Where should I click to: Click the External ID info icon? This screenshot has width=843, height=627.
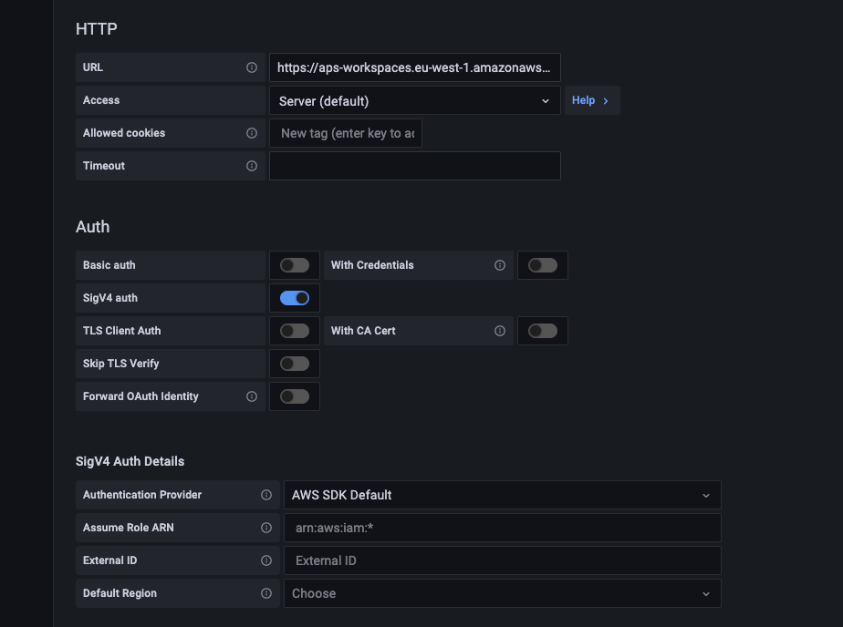click(x=266, y=560)
